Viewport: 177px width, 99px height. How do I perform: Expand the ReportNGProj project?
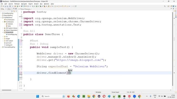point(1,15)
